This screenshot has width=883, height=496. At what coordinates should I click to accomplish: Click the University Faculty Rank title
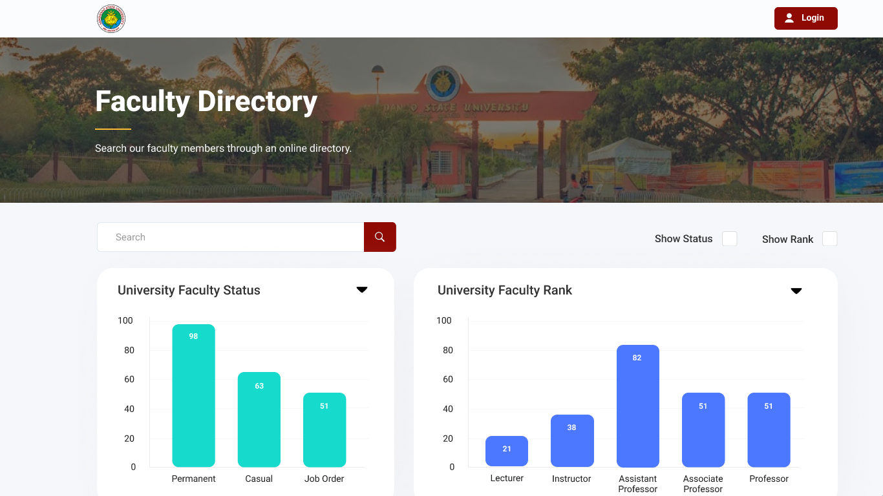(505, 291)
